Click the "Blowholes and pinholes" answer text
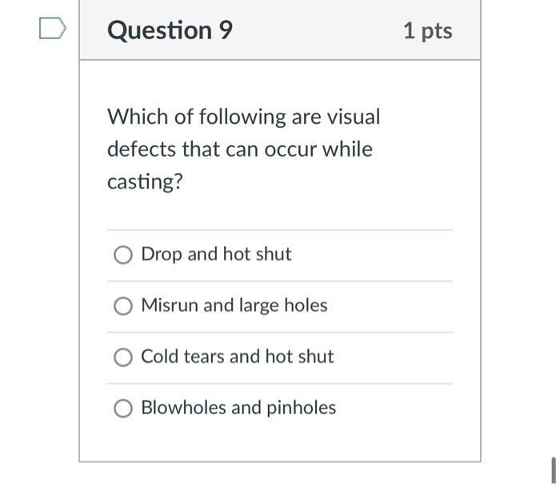Image resolution: width=560 pixels, height=484 pixels. pyautogui.click(x=238, y=408)
